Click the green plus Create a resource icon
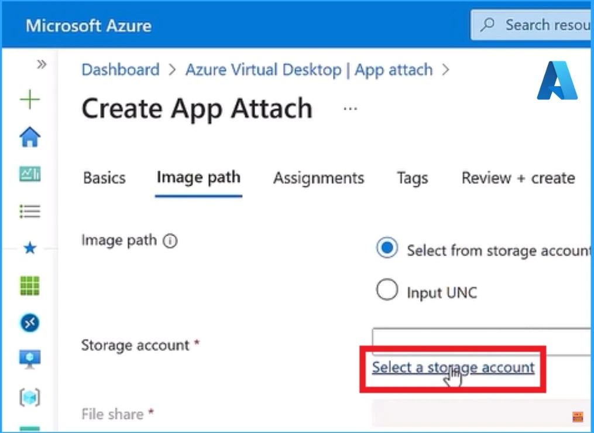 (29, 100)
